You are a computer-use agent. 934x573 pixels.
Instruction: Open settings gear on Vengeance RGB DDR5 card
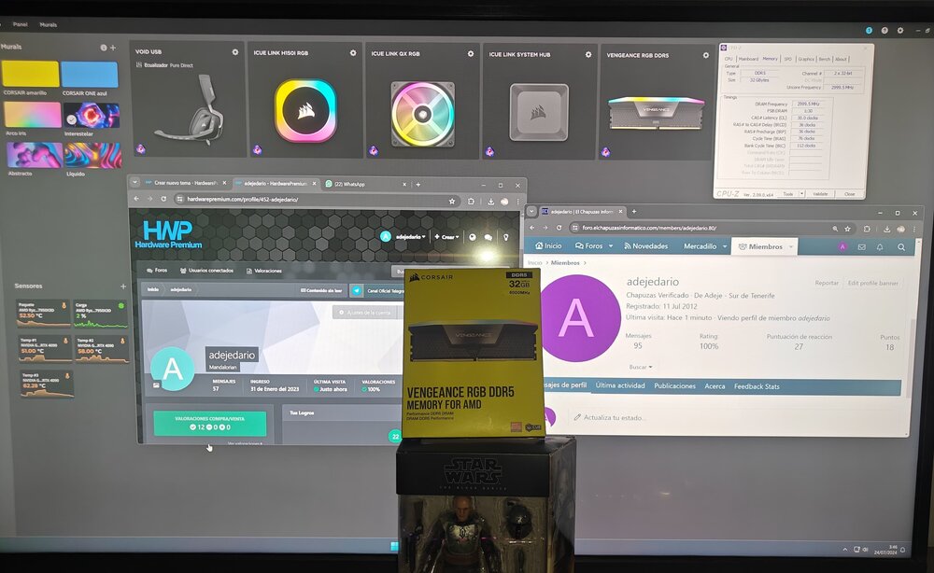pos(706,55)
